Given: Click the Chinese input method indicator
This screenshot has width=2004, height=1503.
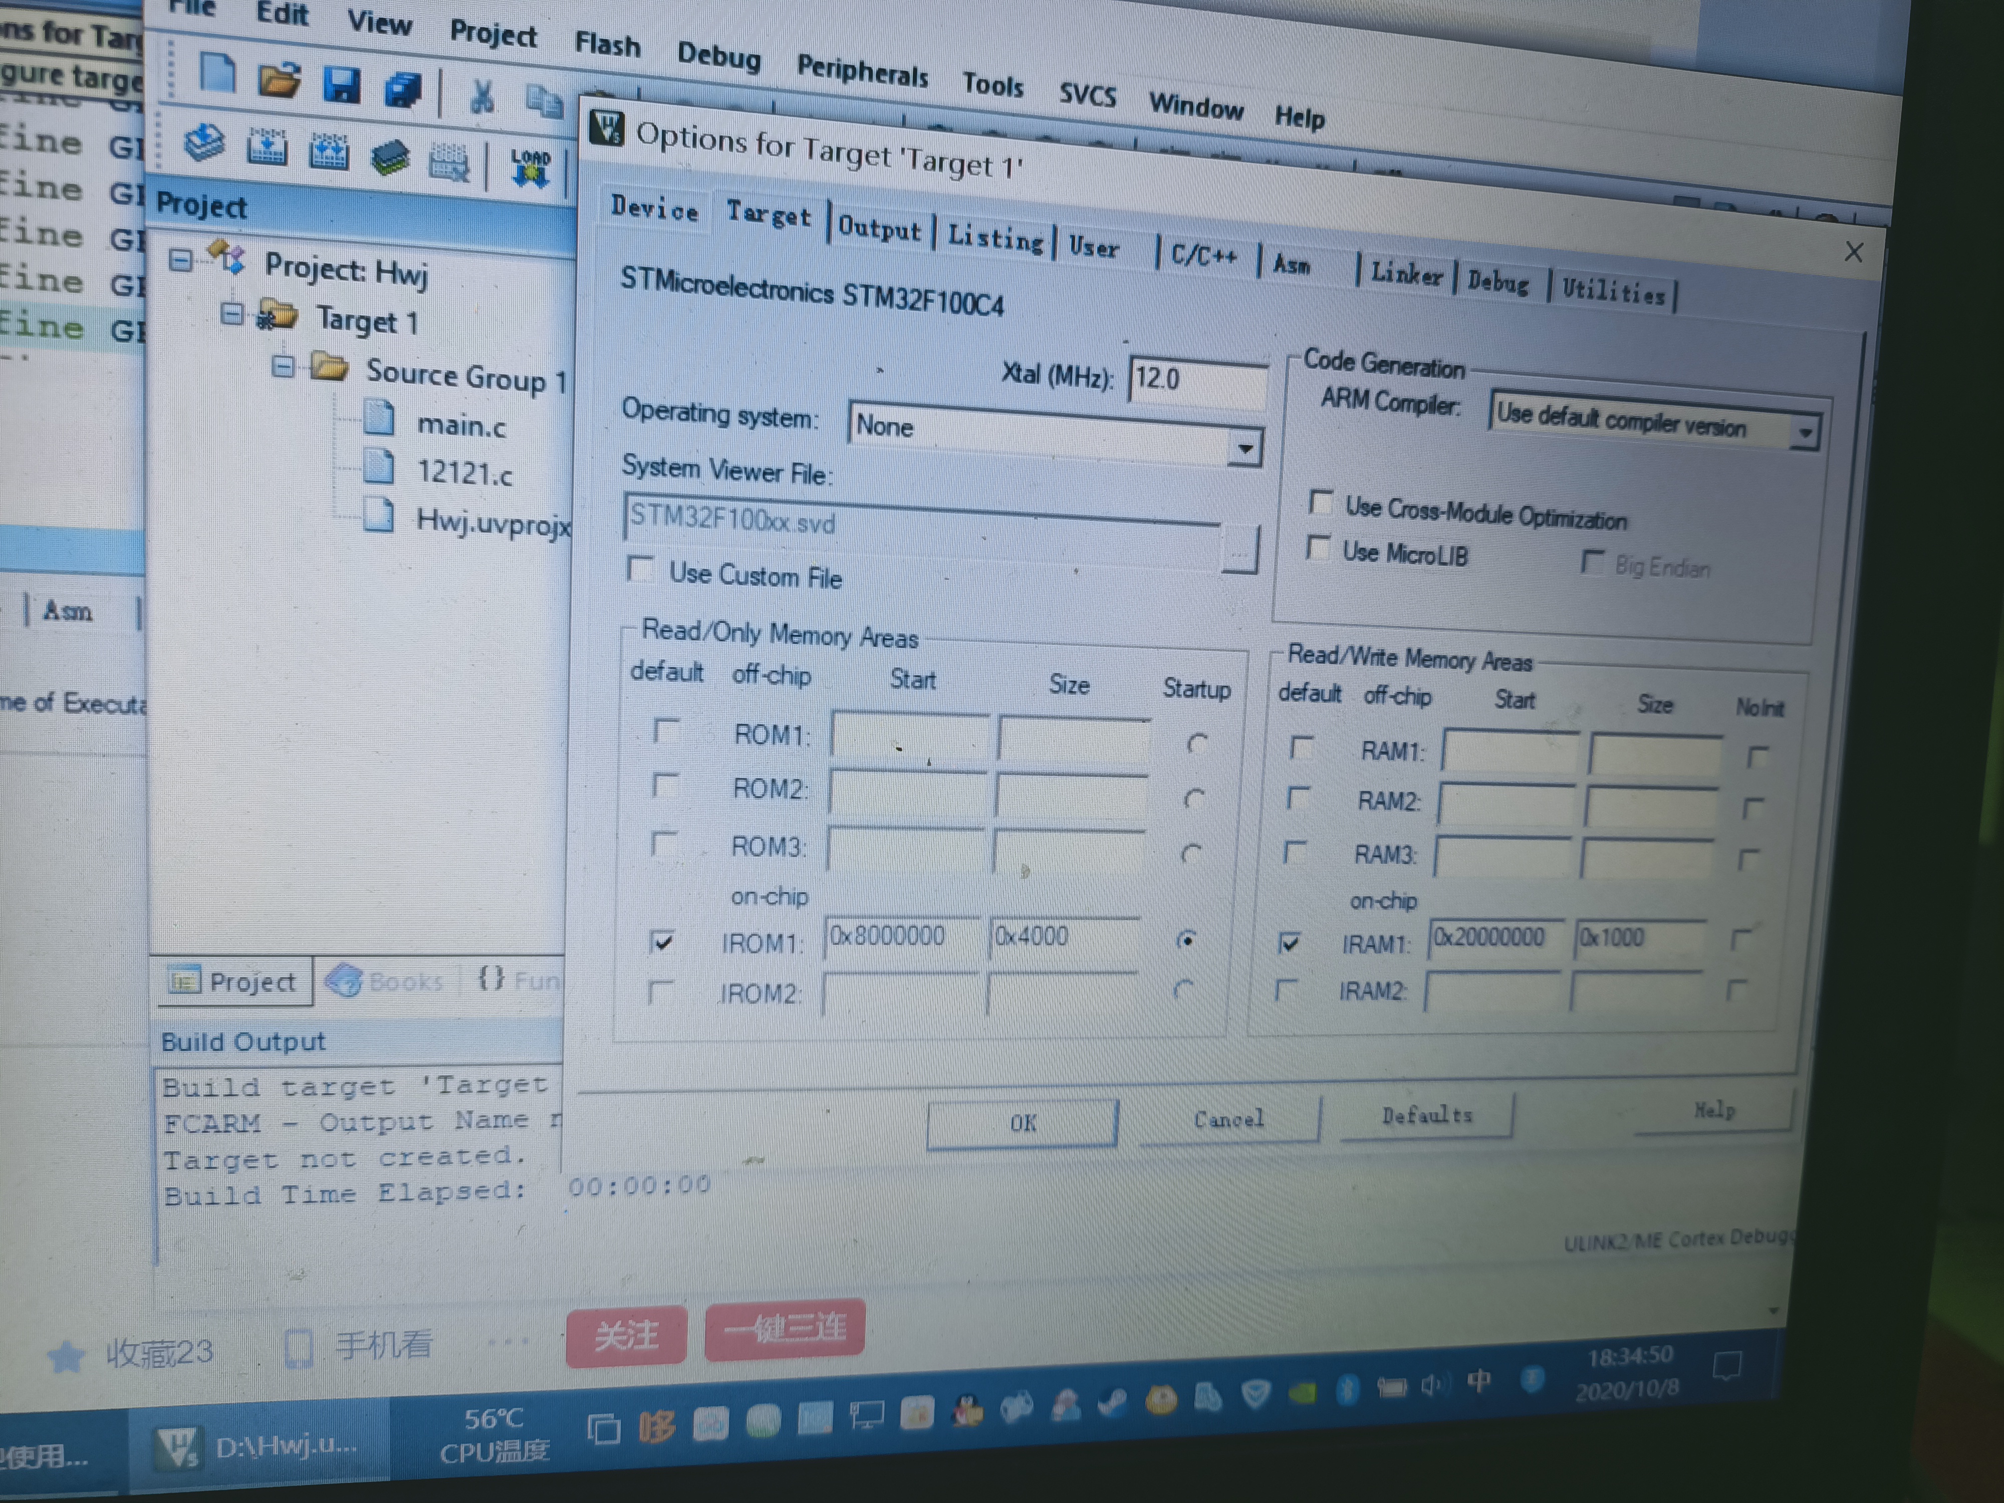Looking at the screenshot, I should (x=1478, y=1381).
